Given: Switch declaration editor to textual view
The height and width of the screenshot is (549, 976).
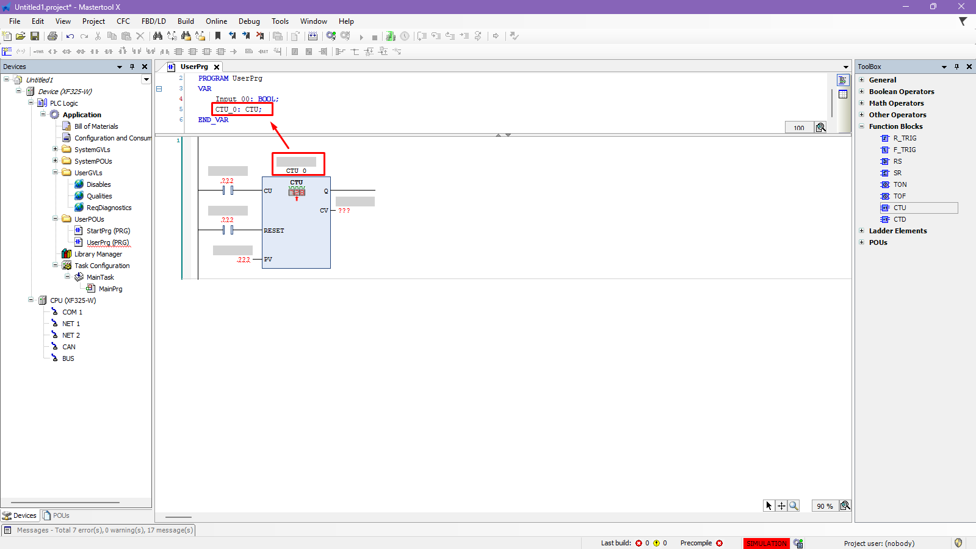Looking at the screenshot, I should coord(843,81).
